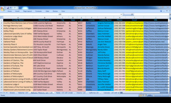The image size is (171, 103).
Task: Open the Name Box dropdown arrow
Action: (121, 14)
